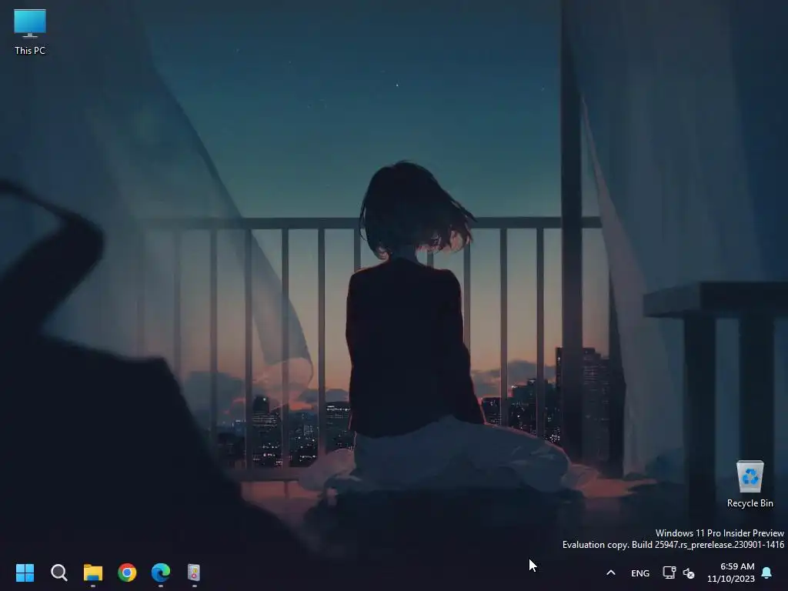Open the Windows Start menu

[x=25, y=573]
